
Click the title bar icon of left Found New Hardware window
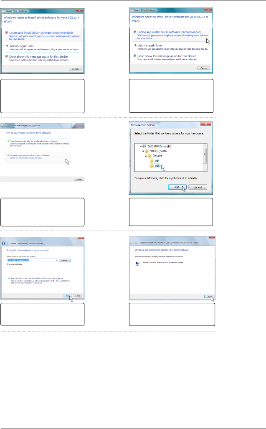click(4, 11)
